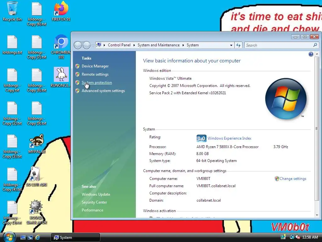
Task: Click '64-bit Operating System' text
Action: click(x=216, y=161)
